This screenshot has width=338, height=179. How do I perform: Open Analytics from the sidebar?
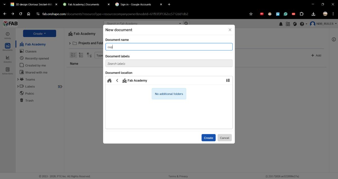click(x=8, y=58)
